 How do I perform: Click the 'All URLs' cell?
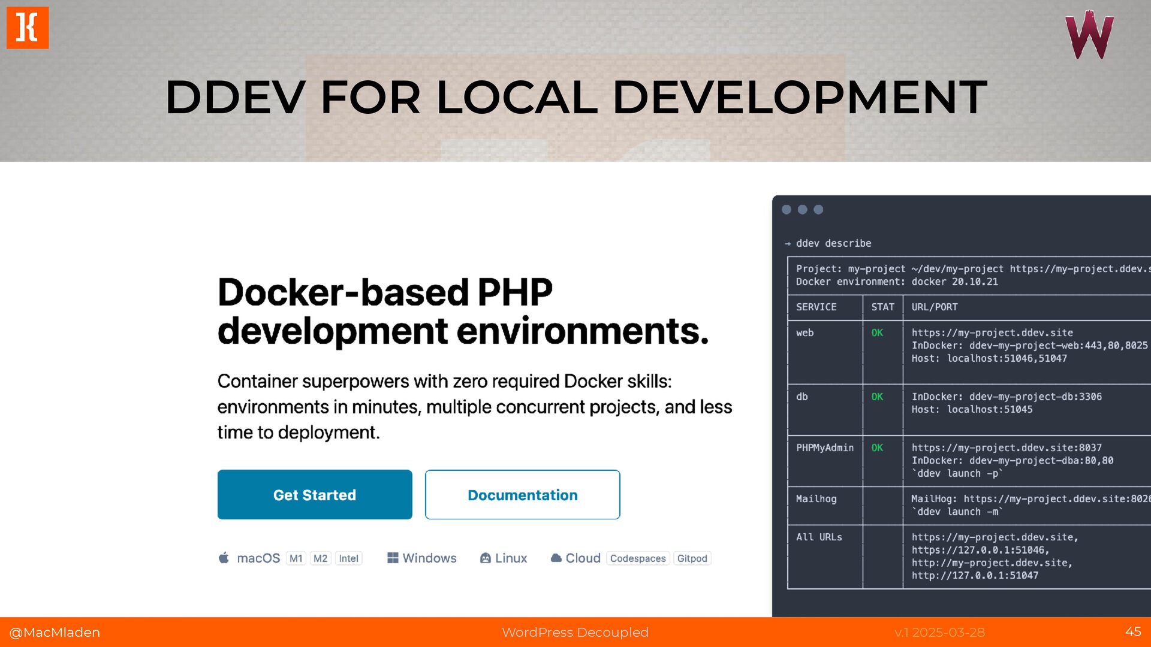pos(819,537)
